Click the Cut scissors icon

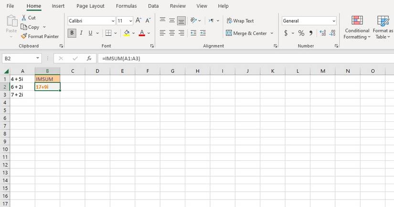24,18
